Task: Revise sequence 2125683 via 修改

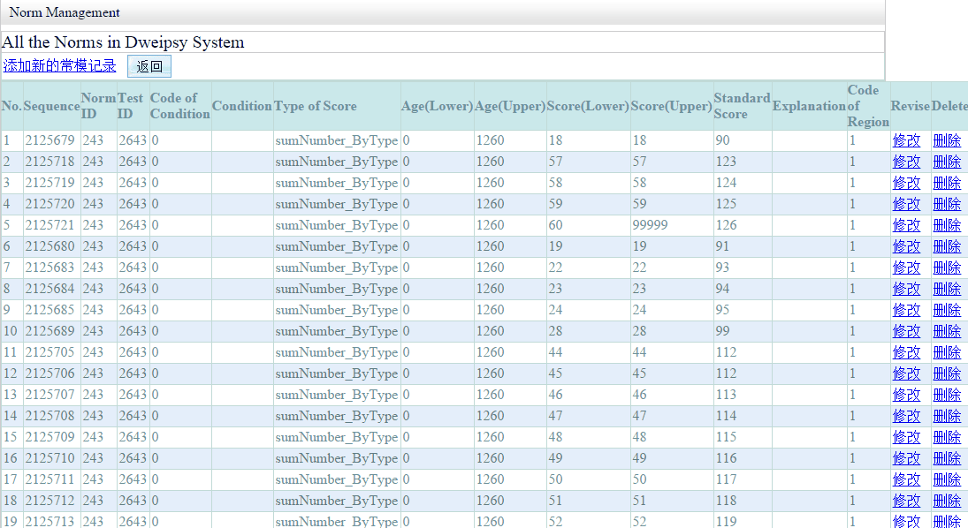Action: tap(906, 268)
